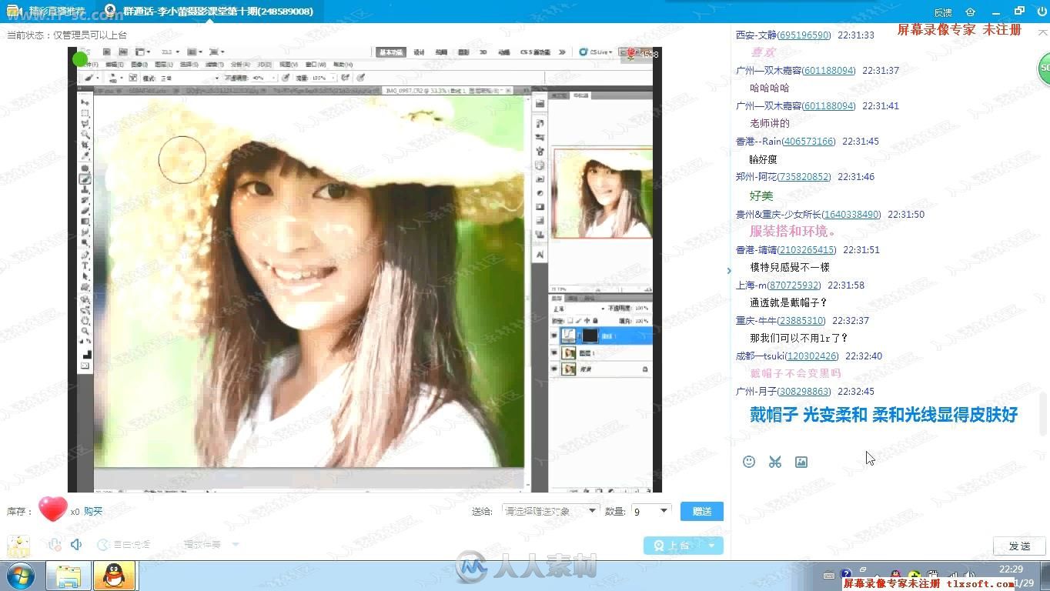The height and width of the screenshot is (591, 1050).
Task: Select the Rectangular Marquee tool
Action: 85,113
